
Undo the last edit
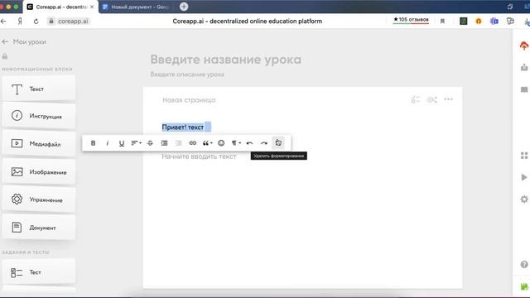(x=249, y=143)
